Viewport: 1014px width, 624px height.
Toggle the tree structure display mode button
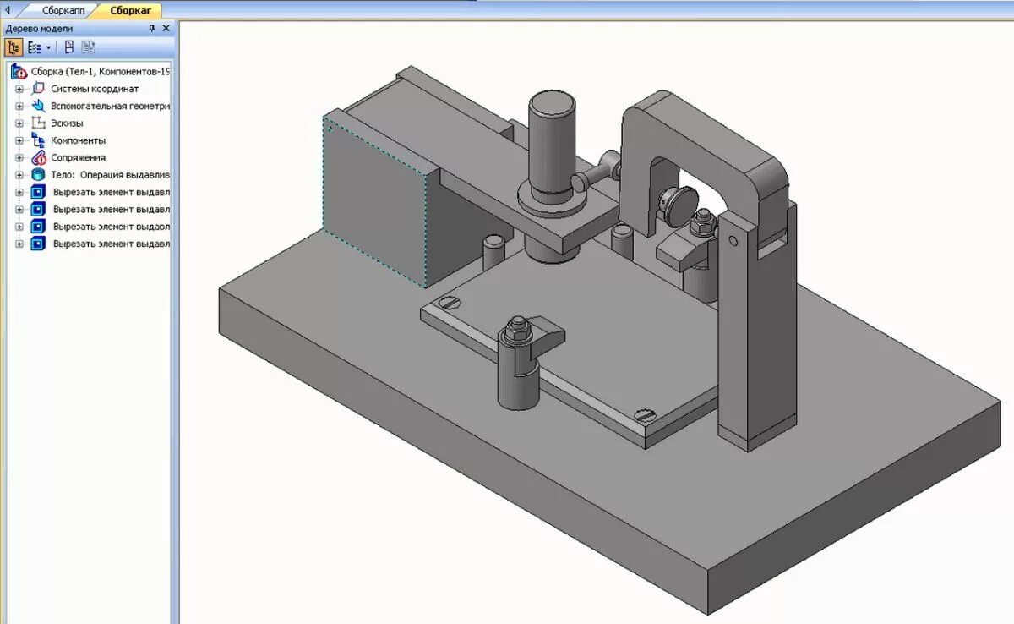pos(14,47)
